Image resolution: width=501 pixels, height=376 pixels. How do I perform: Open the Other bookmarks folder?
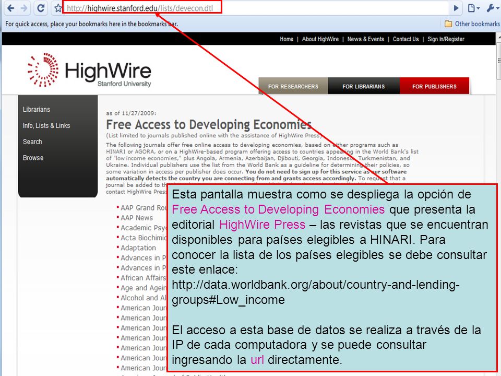472,23
